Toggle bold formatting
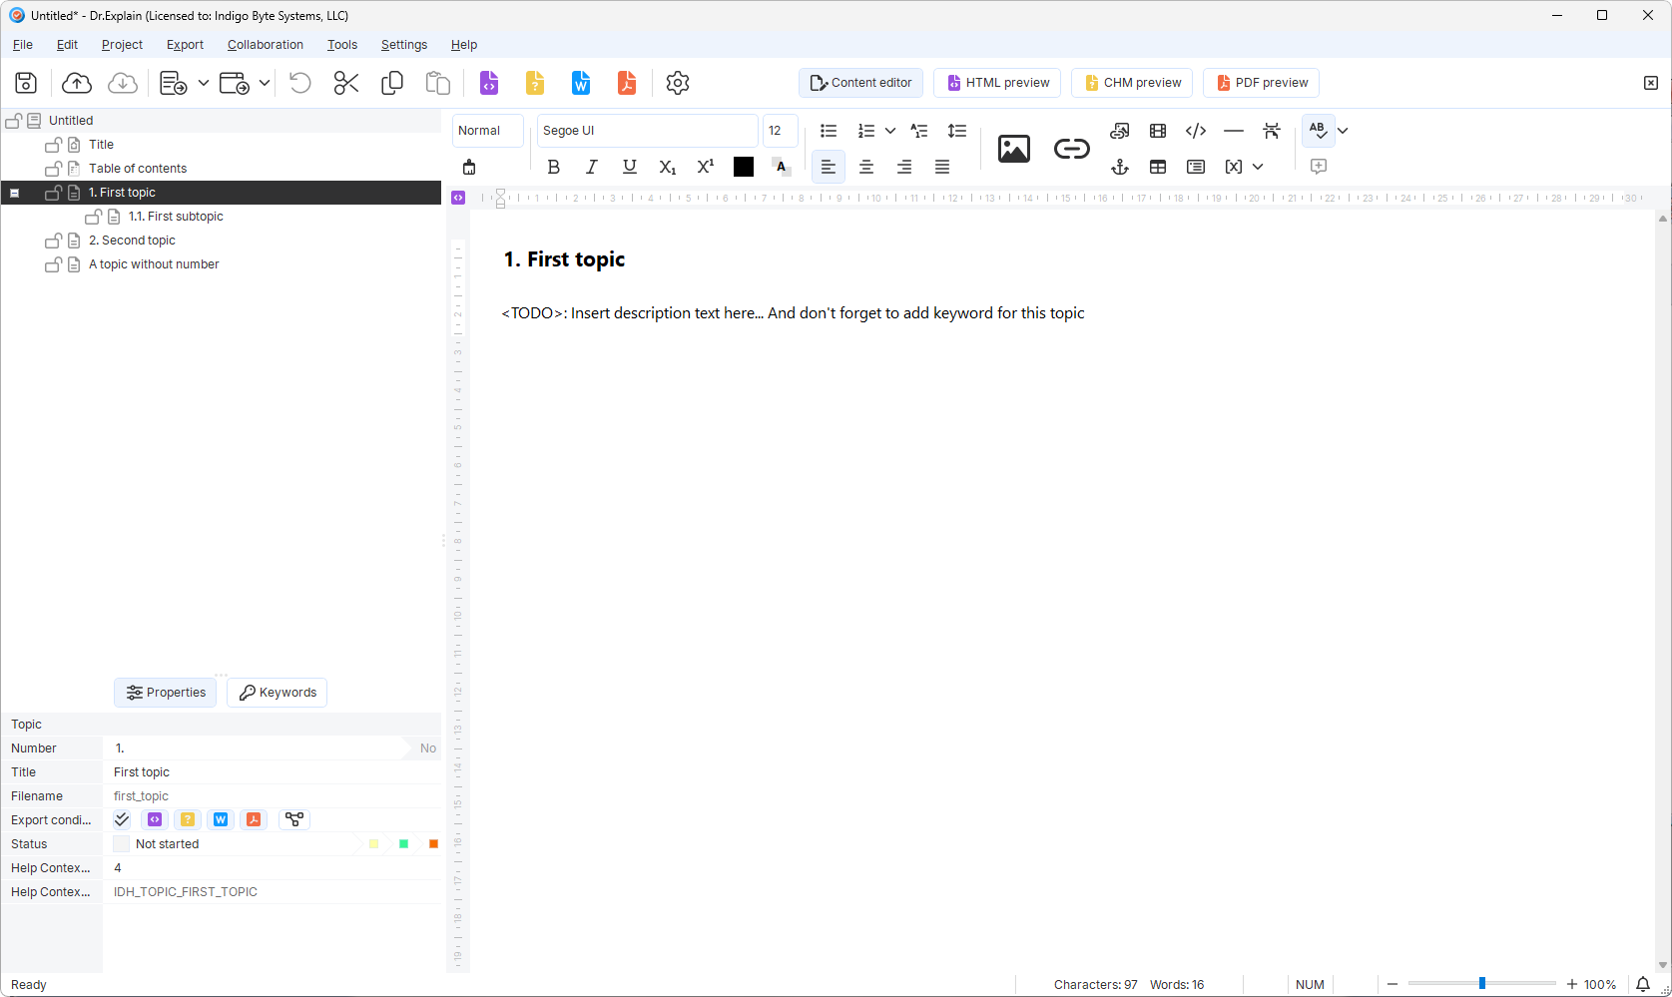Screen dimensions: 1672x997 pyautogui.click(x=554, y=167)
